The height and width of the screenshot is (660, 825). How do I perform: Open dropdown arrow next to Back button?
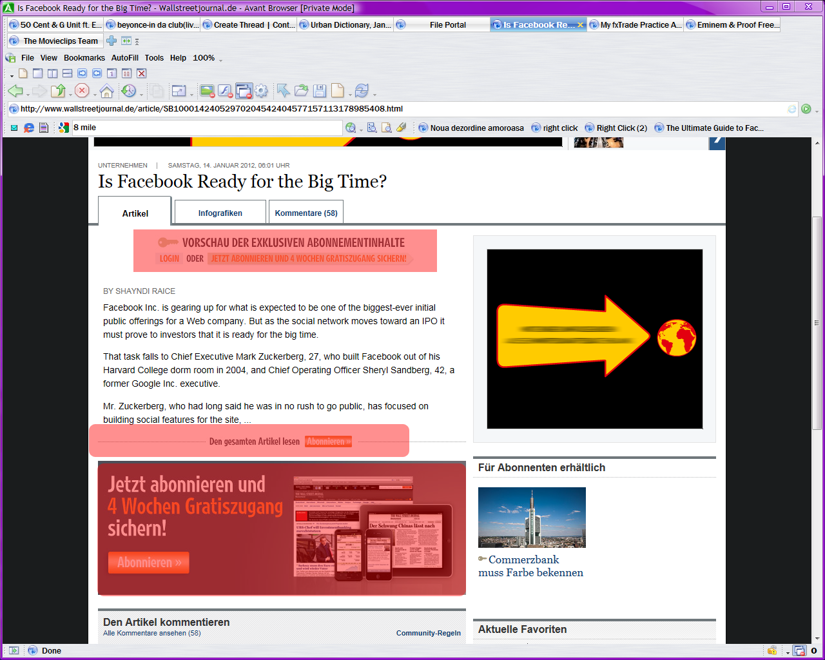tap(28, 95)
